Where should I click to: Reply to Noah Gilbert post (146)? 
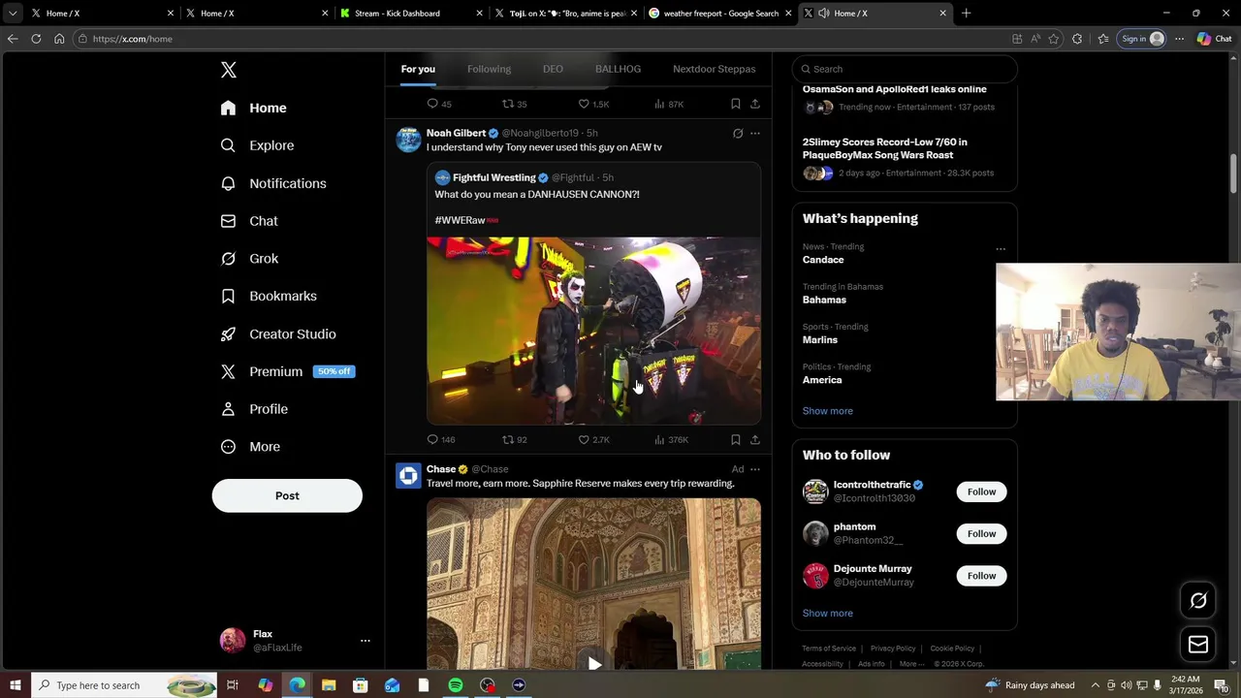click(x=441, y=440)
